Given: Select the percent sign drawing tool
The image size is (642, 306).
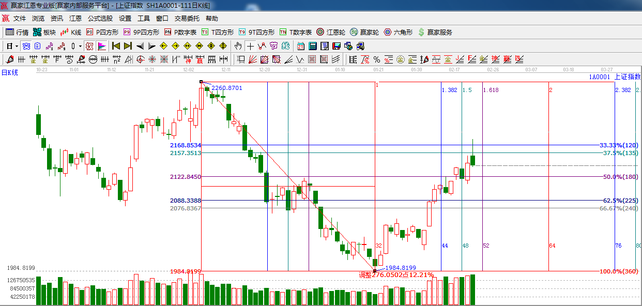Looking at the screenshot, I should pos(376,59).
